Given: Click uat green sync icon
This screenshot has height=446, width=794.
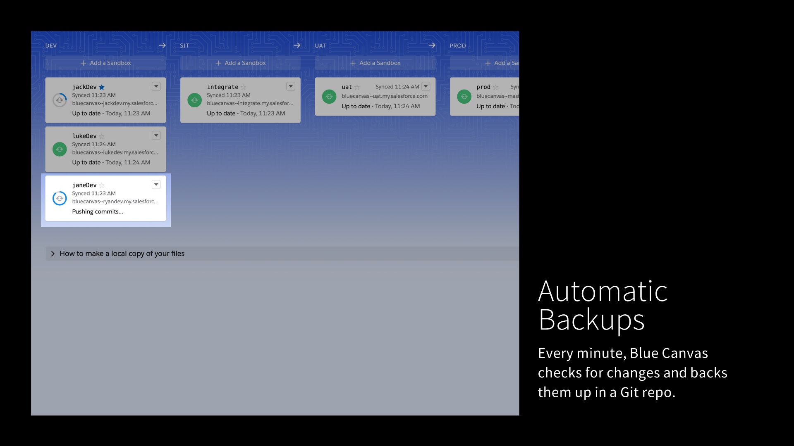Looking at the screenshot, I should tap(329, 97).
